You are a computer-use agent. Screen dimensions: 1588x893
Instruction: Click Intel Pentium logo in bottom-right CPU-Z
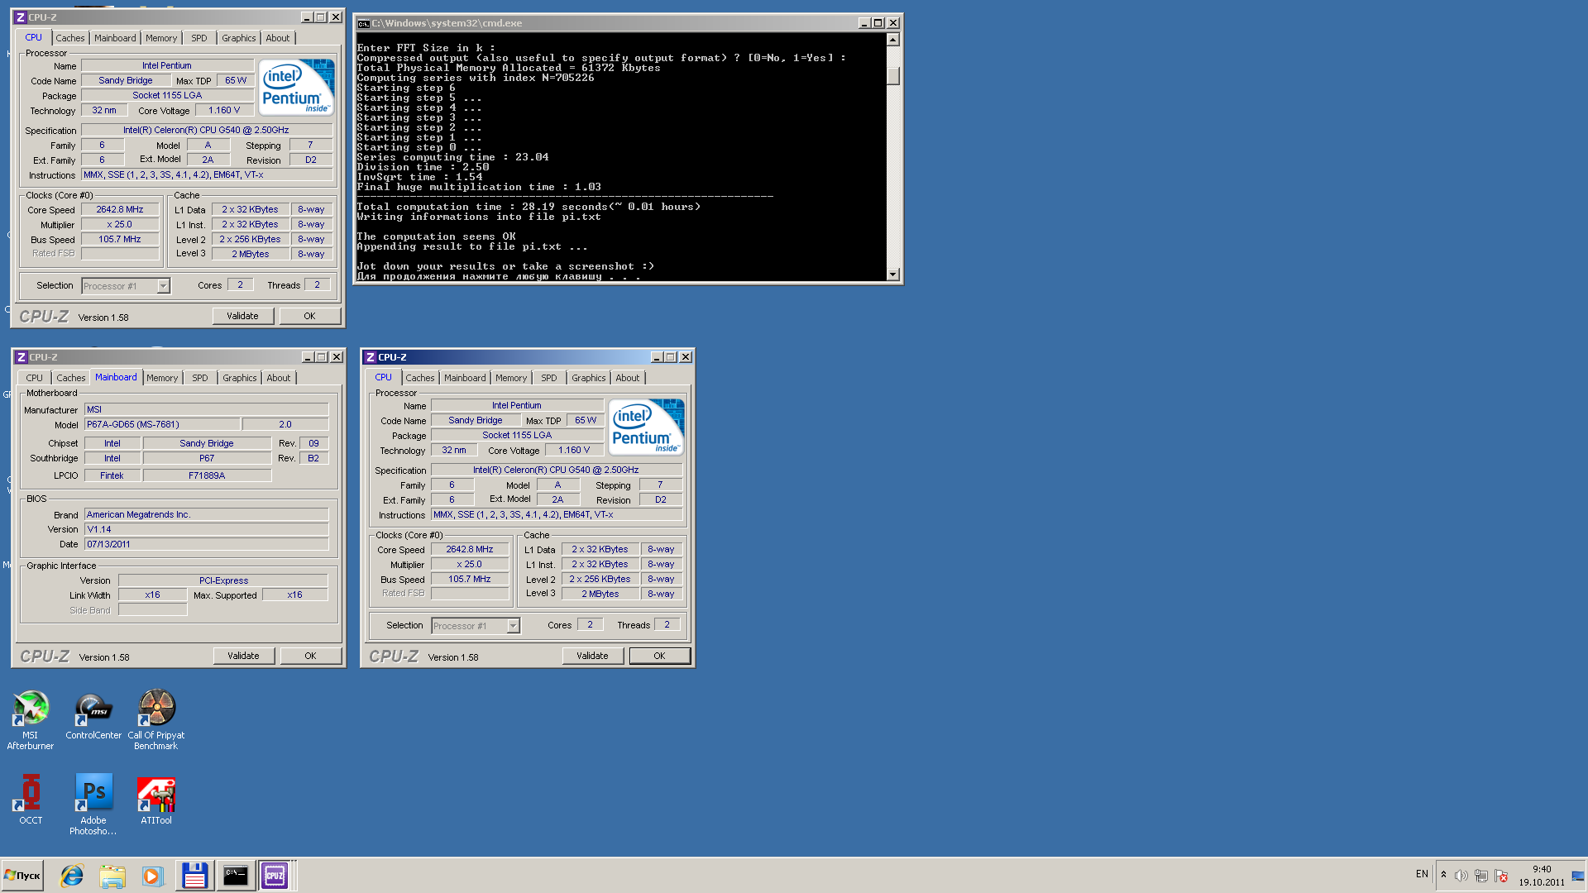click(x=646, y=426)
